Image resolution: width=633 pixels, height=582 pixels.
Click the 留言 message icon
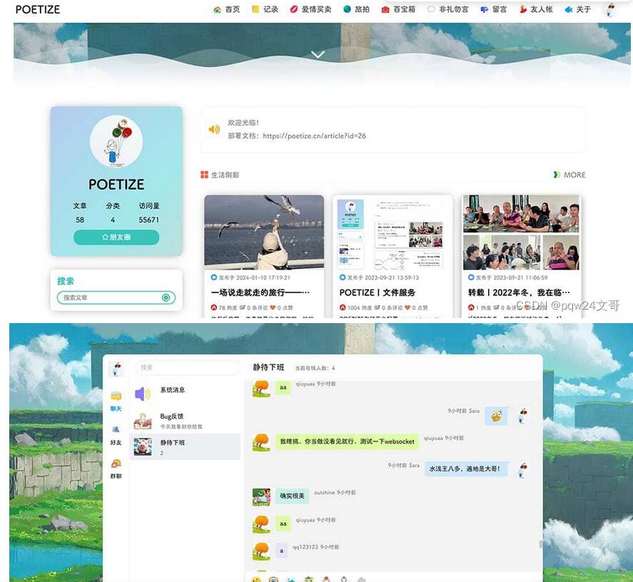[x=485, y=9]
